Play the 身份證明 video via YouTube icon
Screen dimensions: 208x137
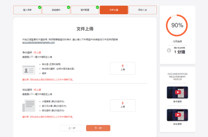tap(177, 92)
